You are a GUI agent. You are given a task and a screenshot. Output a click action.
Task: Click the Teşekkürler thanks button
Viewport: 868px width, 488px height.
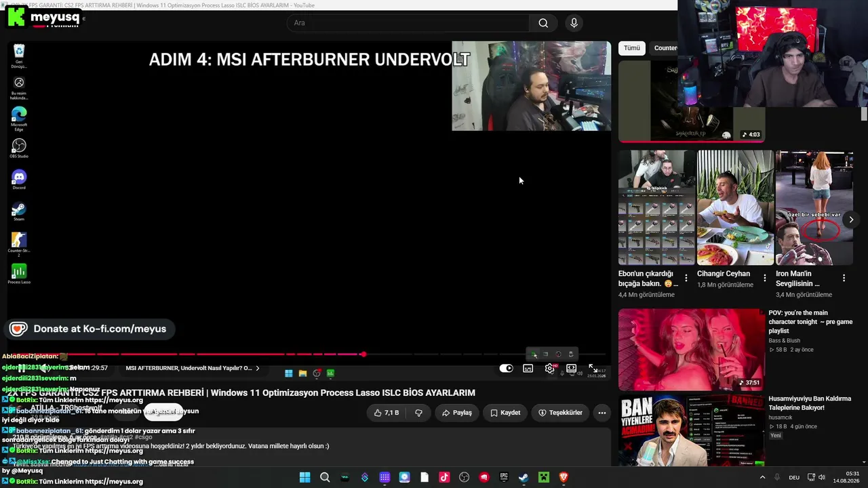coord(560,413)
